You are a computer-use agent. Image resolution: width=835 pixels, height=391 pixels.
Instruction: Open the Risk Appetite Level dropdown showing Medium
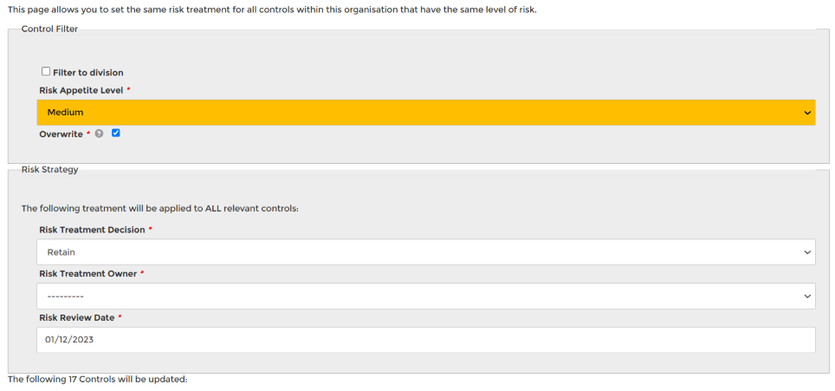424,113
